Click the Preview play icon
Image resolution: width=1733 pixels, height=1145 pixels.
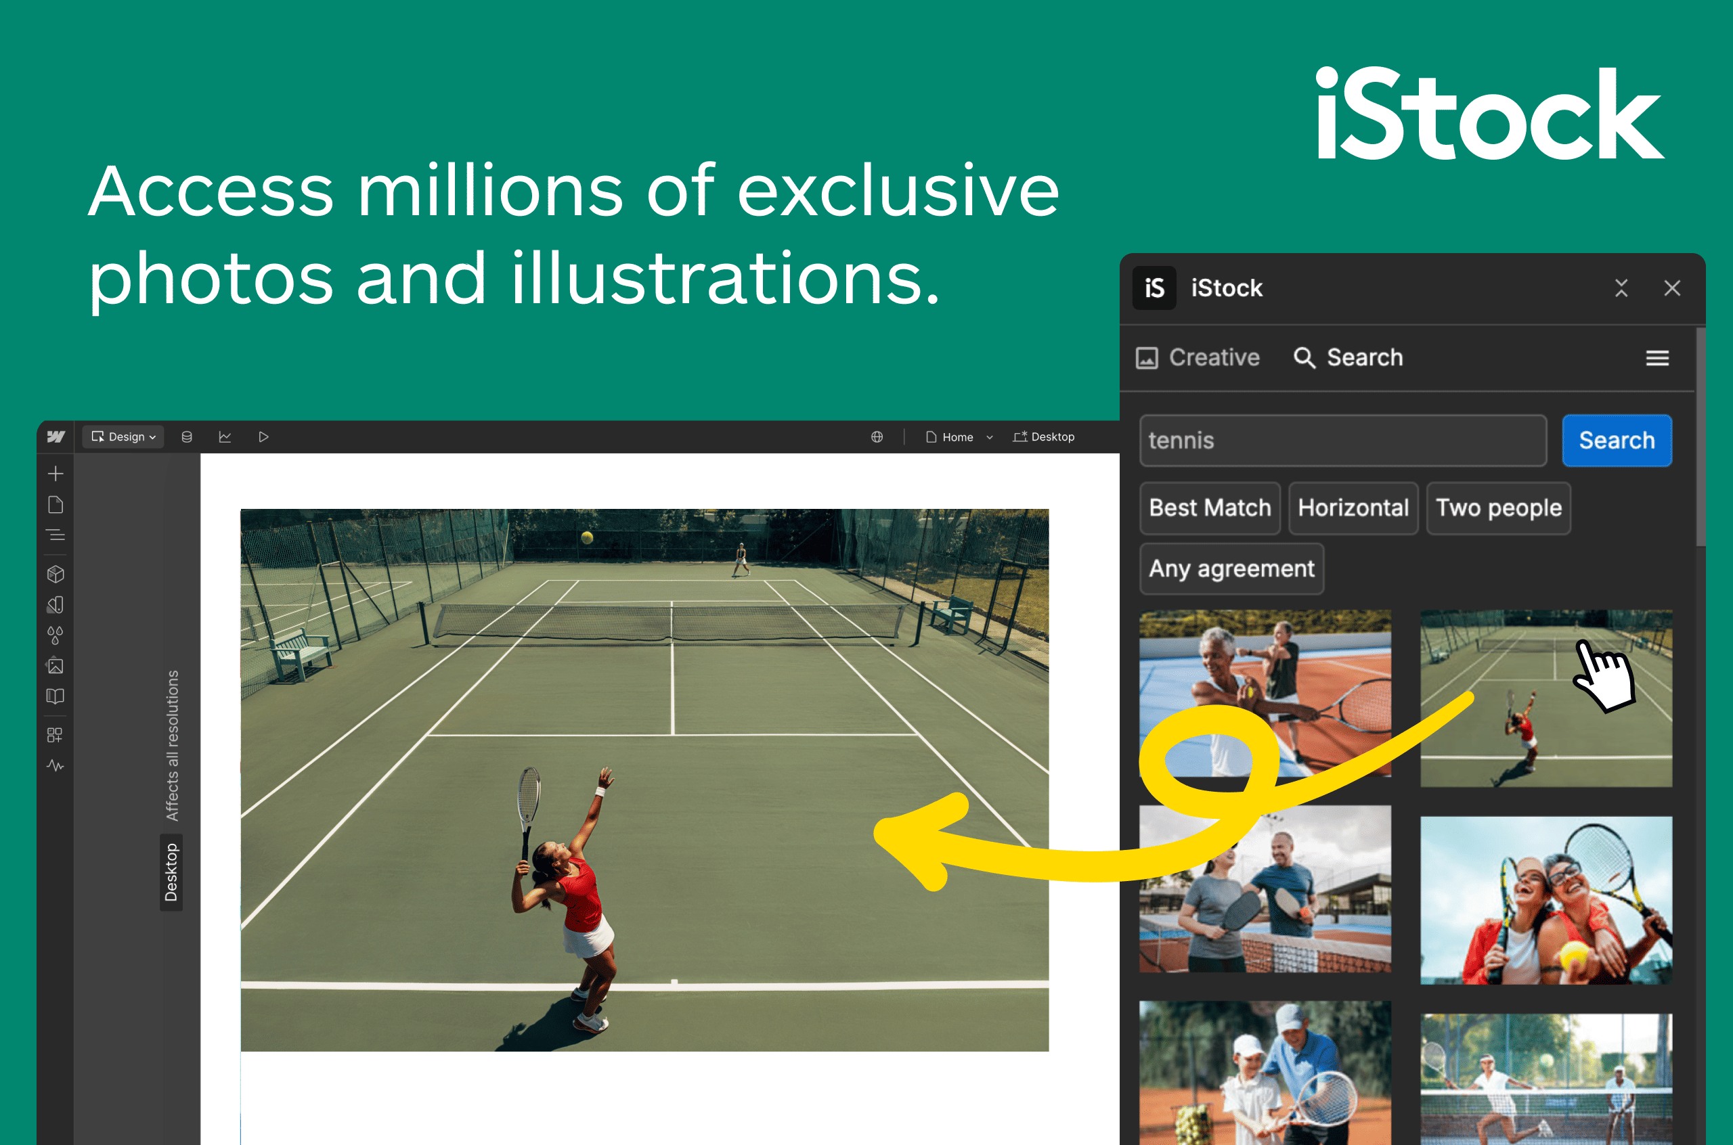(x=263, y=436)
